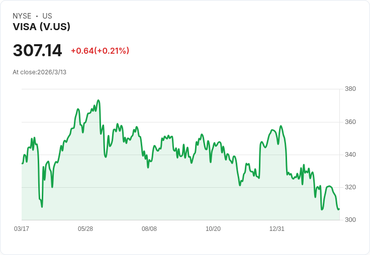Click the highest peak of the price line
This screenshot has height=255, width=370.
click(x=99, y=100)
